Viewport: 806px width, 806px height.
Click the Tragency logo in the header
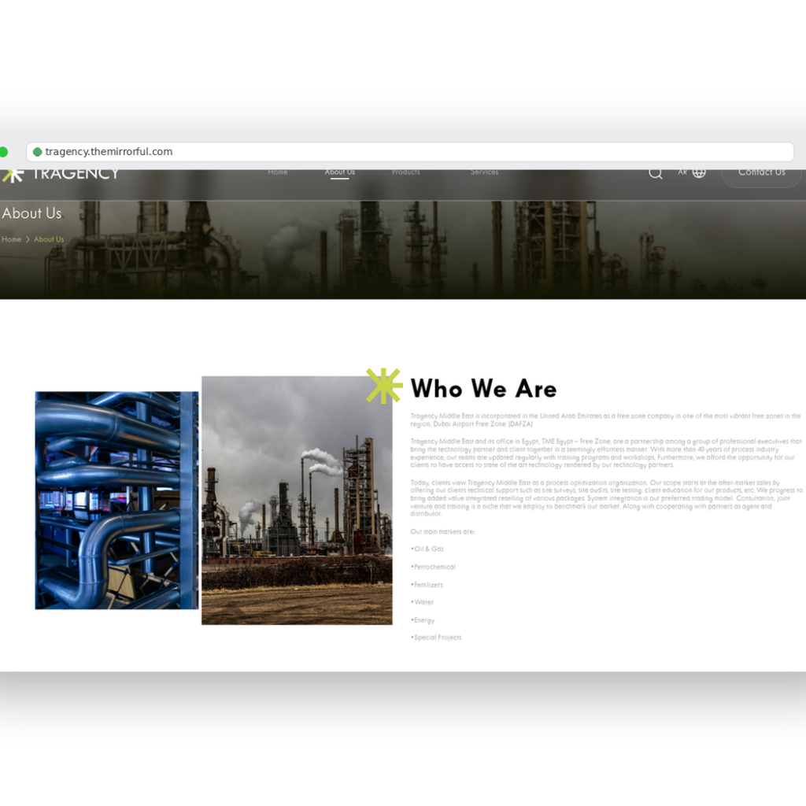pyautogui.click(x=61, y=175)
